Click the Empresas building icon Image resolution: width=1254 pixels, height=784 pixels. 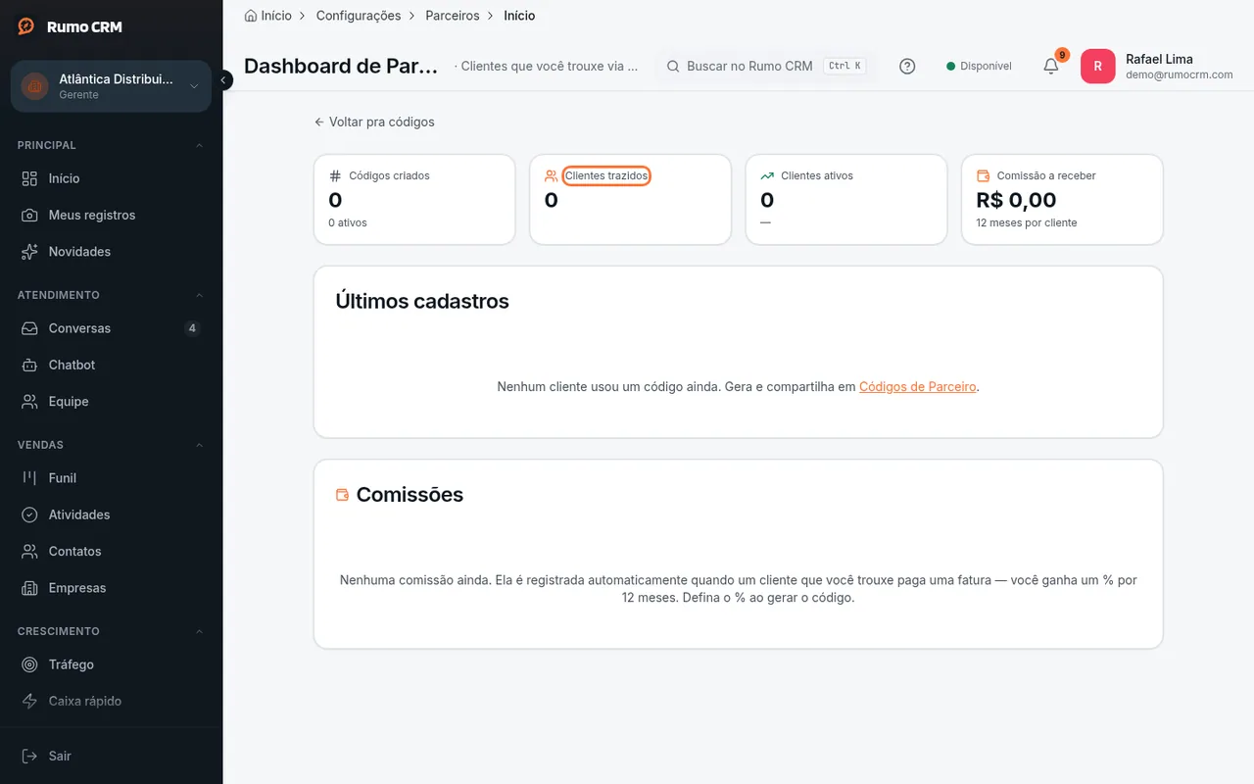pos(30,588)
